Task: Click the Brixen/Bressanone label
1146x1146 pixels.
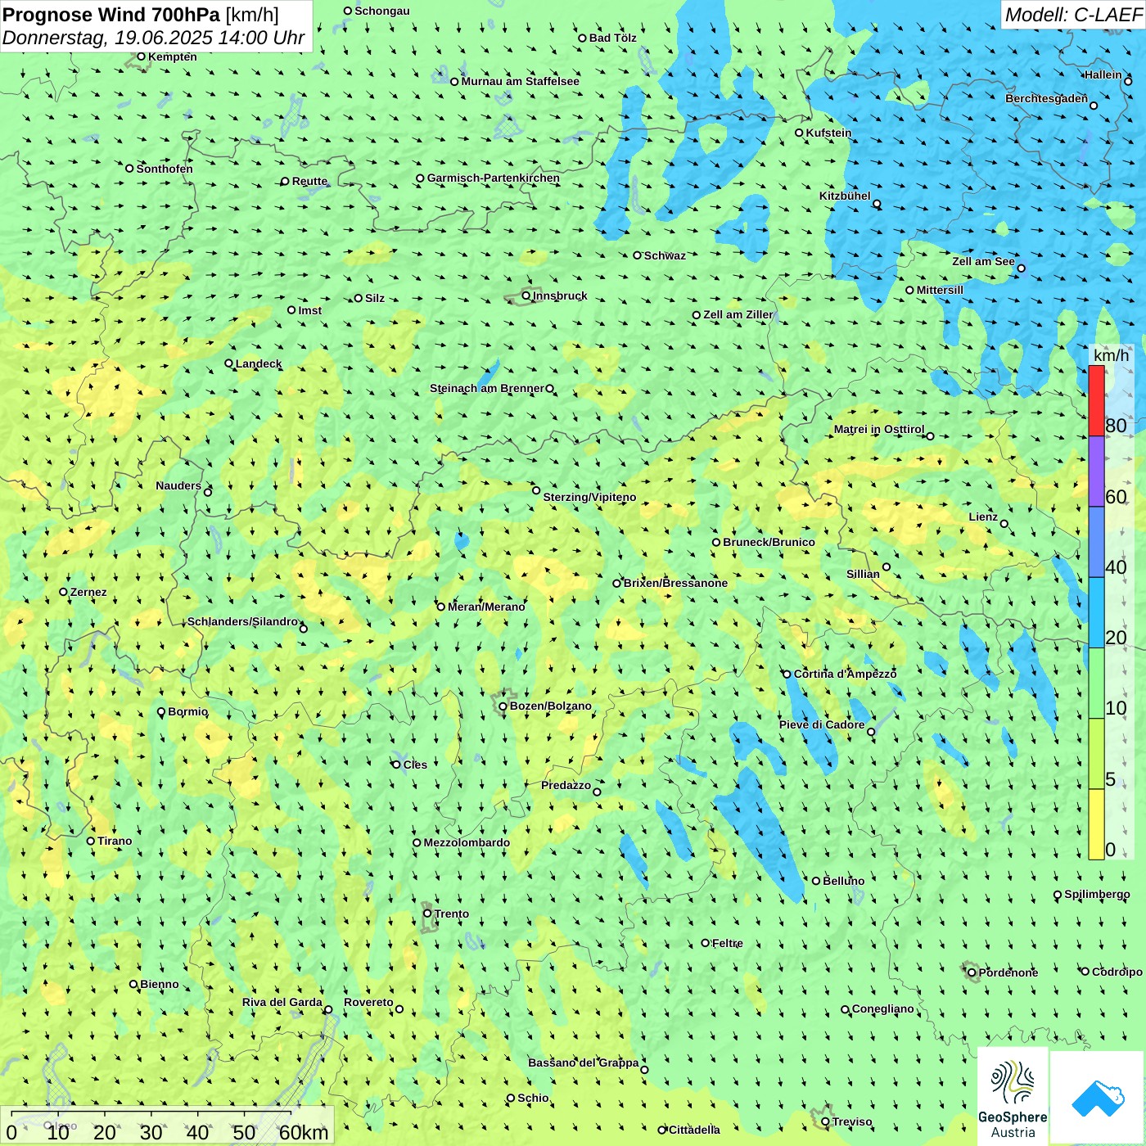Action: click(675, 583)
